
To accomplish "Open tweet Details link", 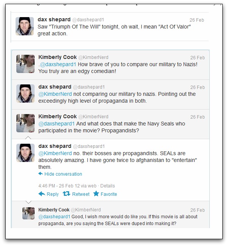I will pyautogui.click(x=108, y=186).
